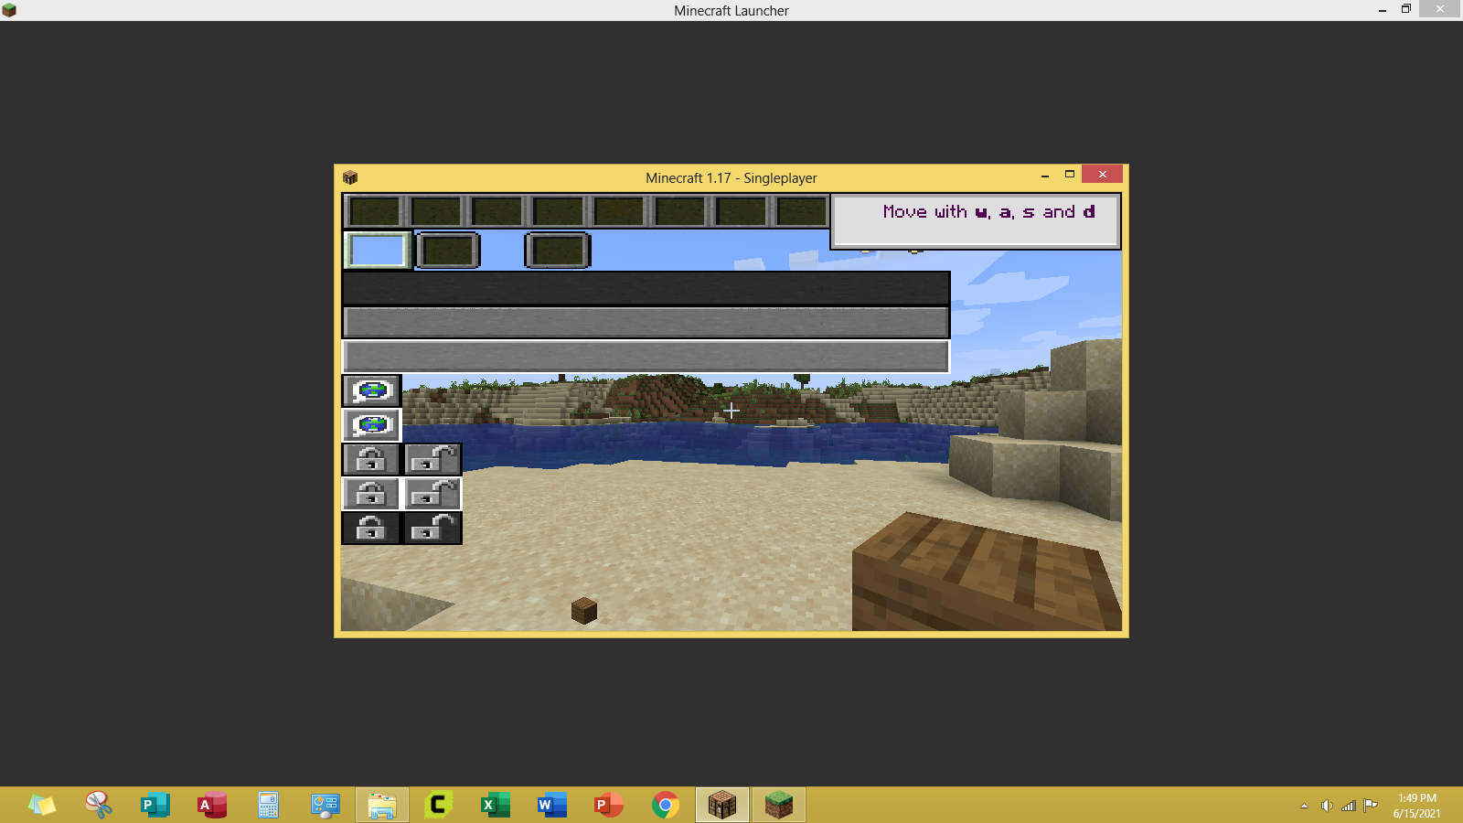The width and height of the screenshot is (1463, 823).
Task: Click the rounded dark slot beside the blue slot
Action: coord(448,251)
